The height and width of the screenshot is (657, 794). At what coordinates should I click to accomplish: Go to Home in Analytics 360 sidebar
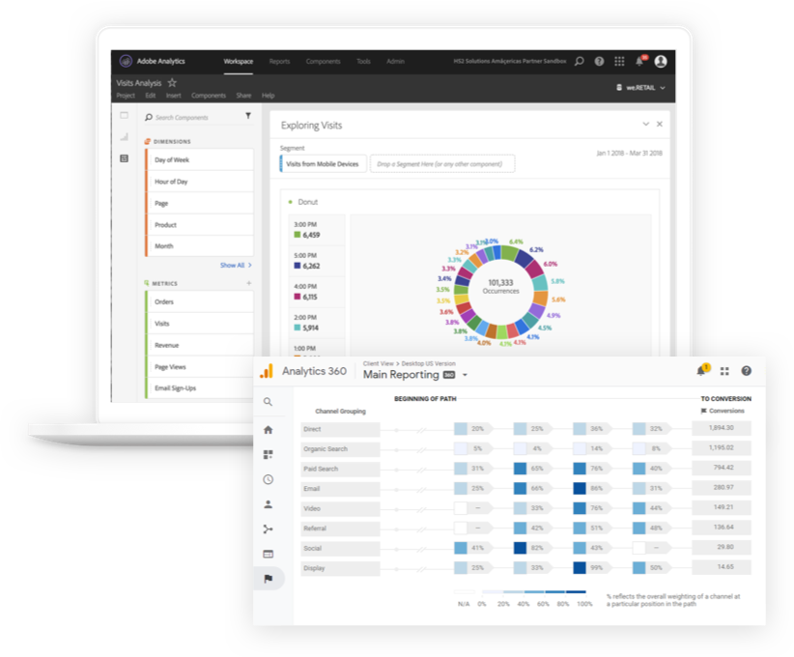click(269, 430)
